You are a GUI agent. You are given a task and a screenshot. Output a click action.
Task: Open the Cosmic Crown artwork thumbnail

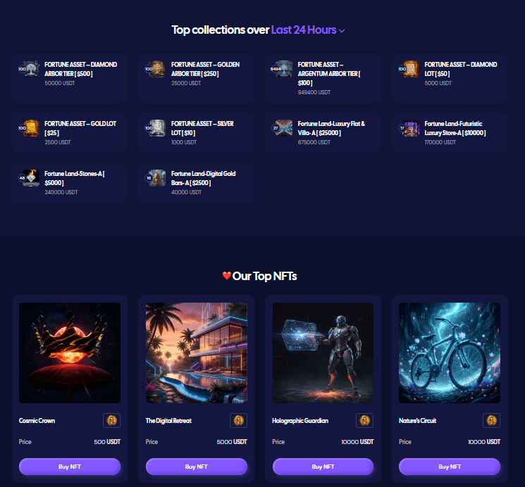coord(70,353)
